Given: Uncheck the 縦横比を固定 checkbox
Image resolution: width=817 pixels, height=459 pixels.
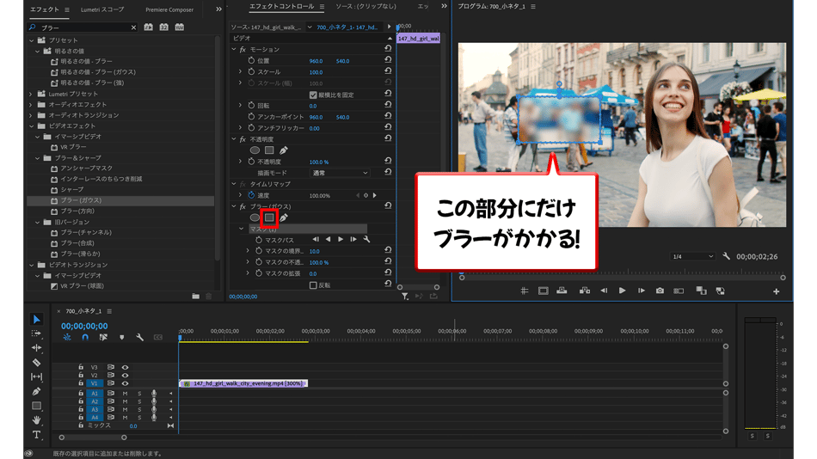Looking at the screenshot, I should click(313, 95).
